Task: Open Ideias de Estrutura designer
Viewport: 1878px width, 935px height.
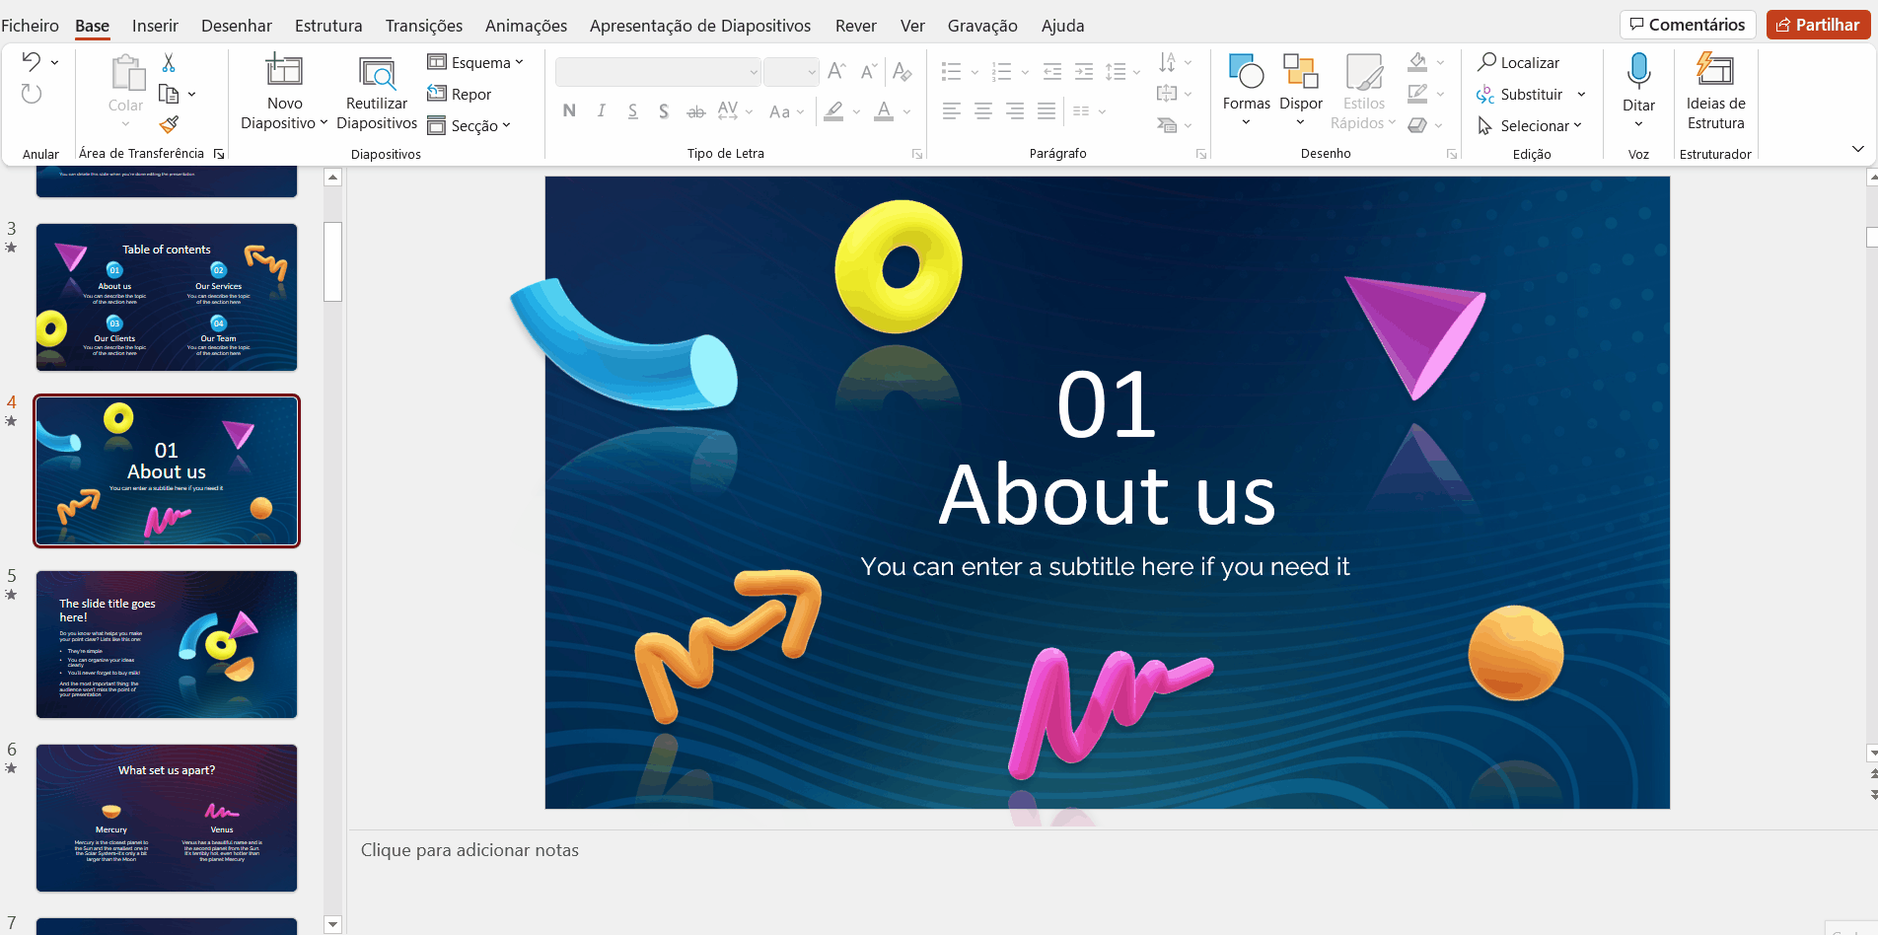Action: [x=1715, y=92]
